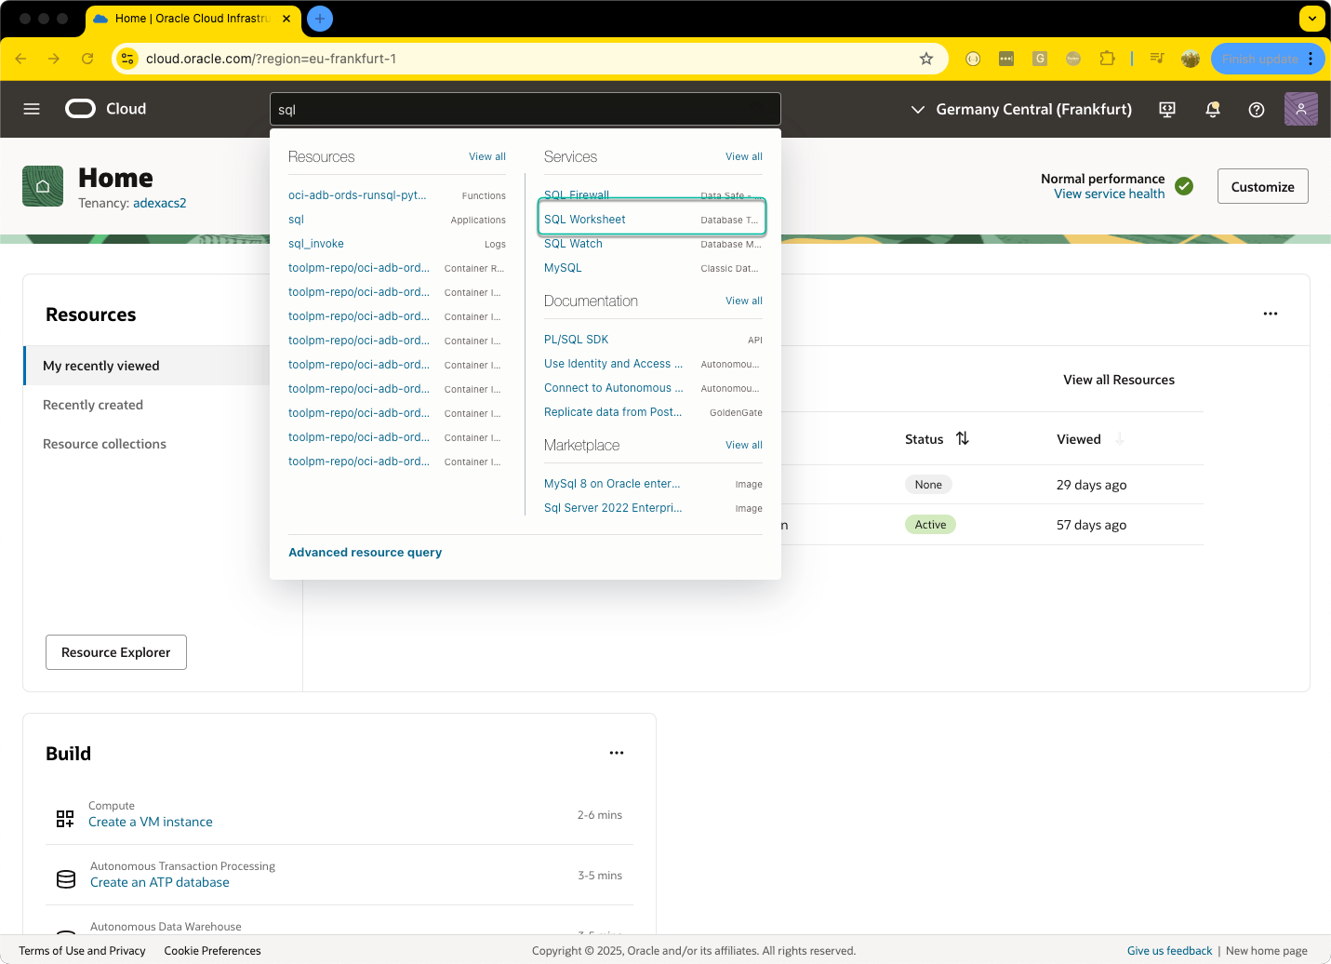Open the adexacs2 tenancy link

(x=159, y=203)
